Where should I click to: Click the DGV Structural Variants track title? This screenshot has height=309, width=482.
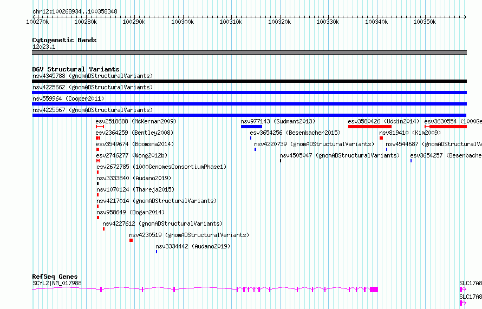coord(76,69)
